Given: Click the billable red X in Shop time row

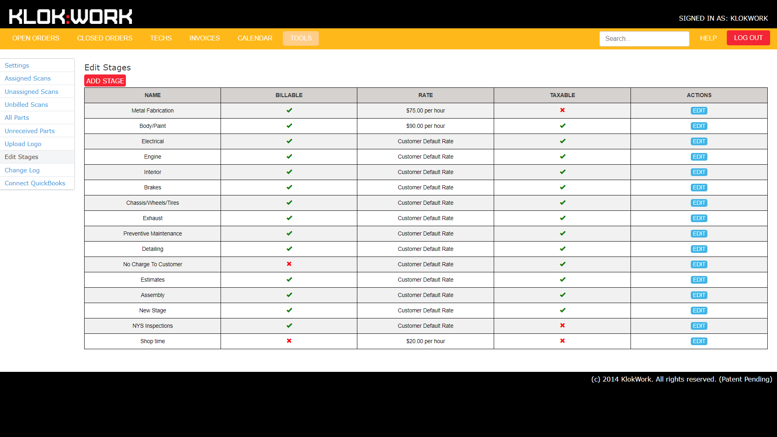Looking at the screenshot, I should click(289, 341).
